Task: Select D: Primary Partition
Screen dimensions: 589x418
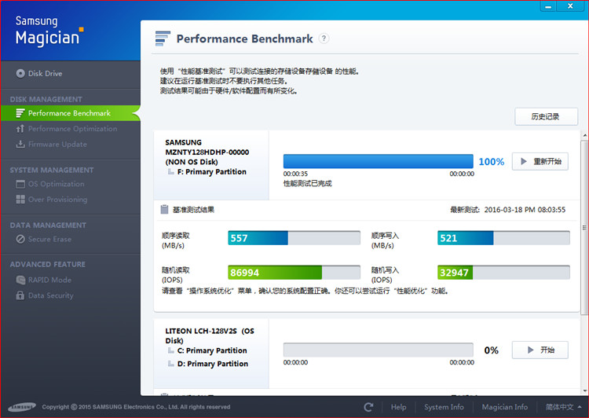Action: click(x=212, y=364)
